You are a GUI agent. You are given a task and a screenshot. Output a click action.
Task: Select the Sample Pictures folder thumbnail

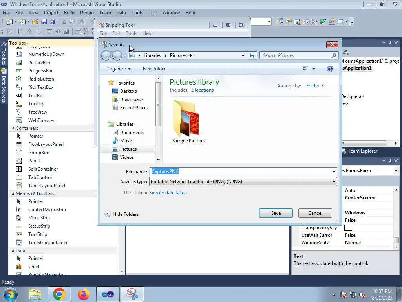click(x=189, y=122)
